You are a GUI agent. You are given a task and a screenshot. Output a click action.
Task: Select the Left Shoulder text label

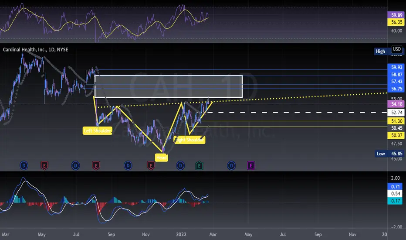97,130
